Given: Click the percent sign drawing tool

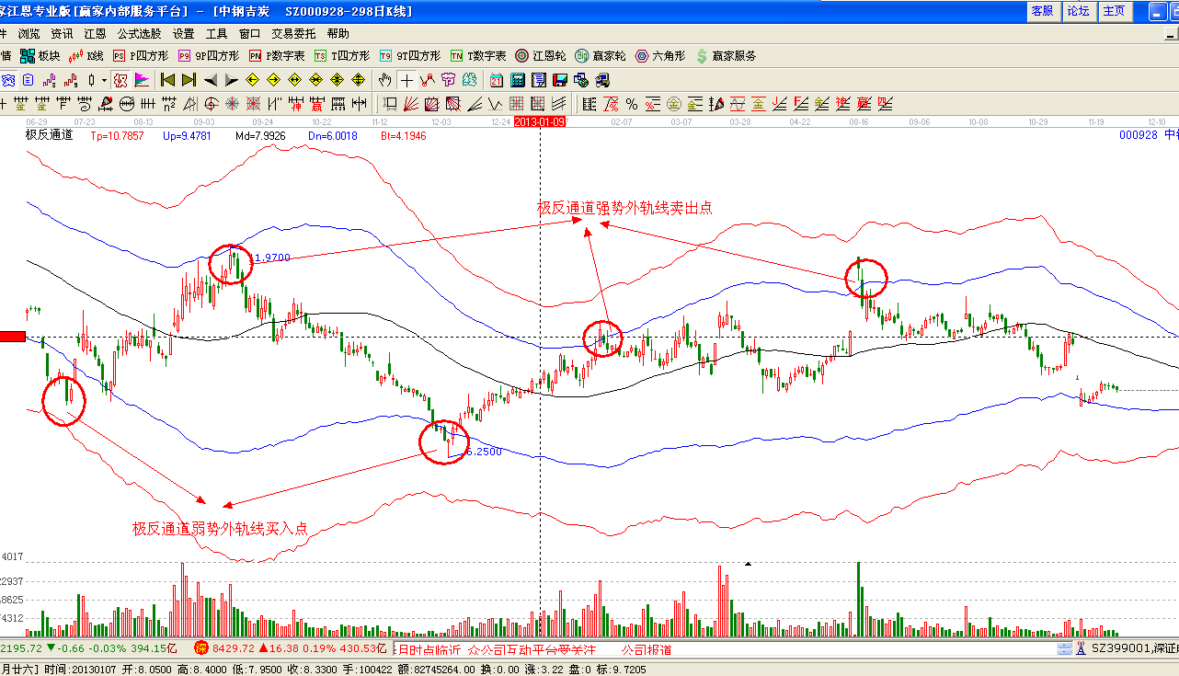Looking at the screenshot, I should click(632, 103).
